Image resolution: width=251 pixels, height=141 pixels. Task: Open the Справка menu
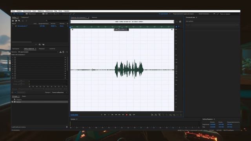(66, 11)
